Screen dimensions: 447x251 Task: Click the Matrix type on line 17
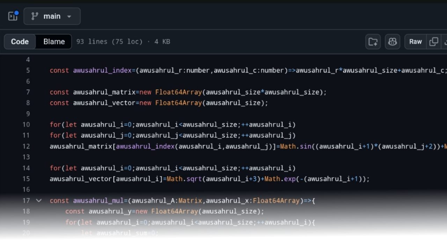[x=190, y=200]
